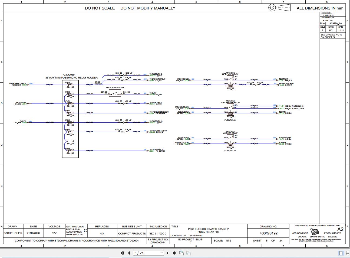
Task: Click the '36 WAY MINI FUSE/MICRO RELAY HOLDER' label
Action: pyautogui.click(x=71, y=78)
